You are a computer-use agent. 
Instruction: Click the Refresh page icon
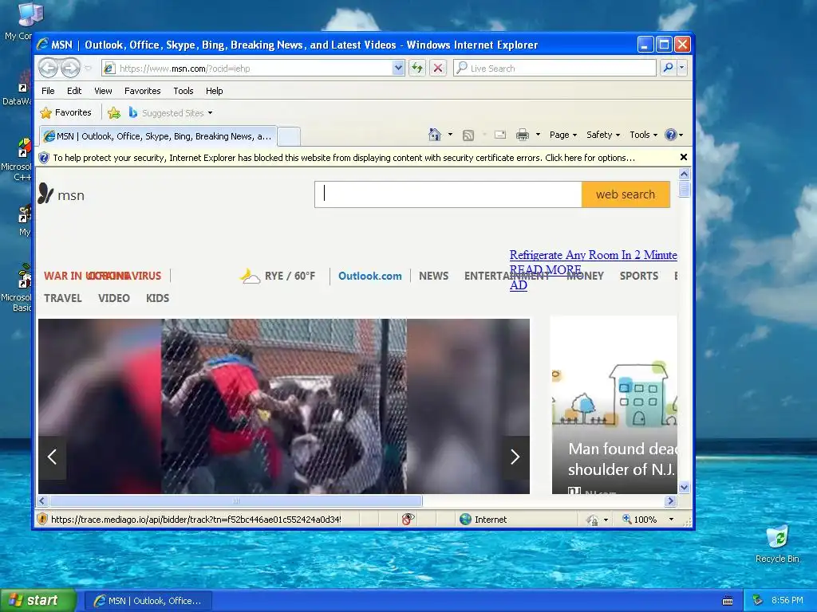[x=417, y=69]
